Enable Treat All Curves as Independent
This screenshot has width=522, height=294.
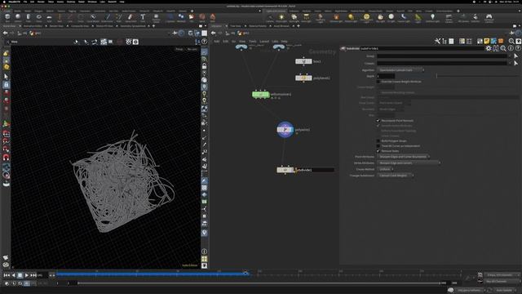(378, 145)
